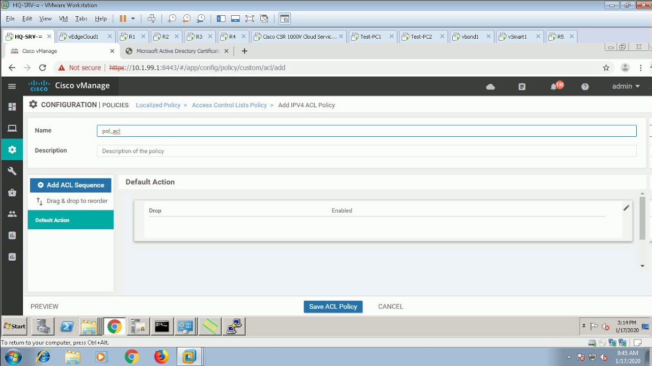Image resolution: width=652 pixels, height=366 pixels.
Task: Open VMware Help menu
Action: coord(101,18)
